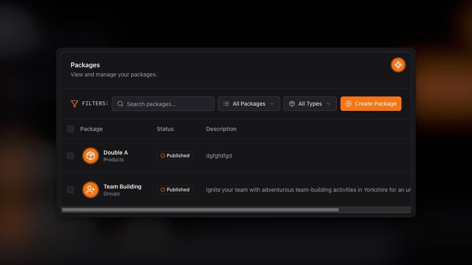Click the Published status badge for Double A

(x=175, y=156)
